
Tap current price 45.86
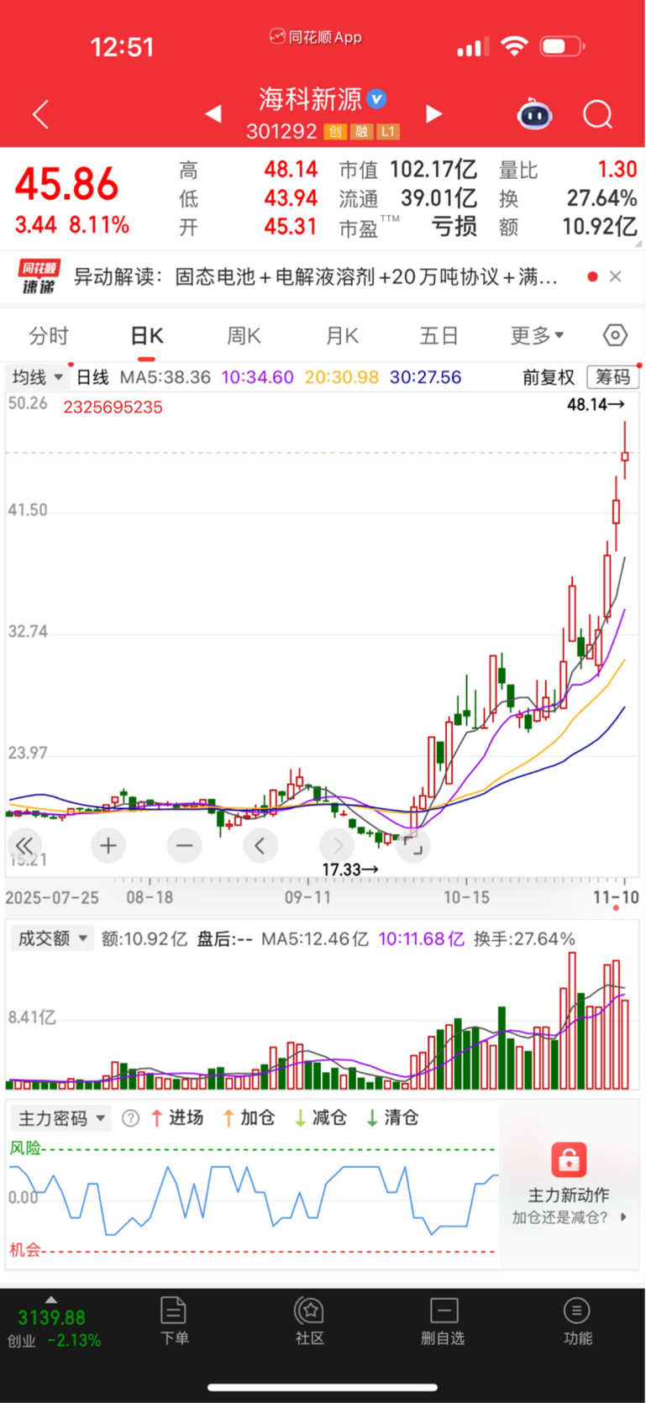(66, 184)
